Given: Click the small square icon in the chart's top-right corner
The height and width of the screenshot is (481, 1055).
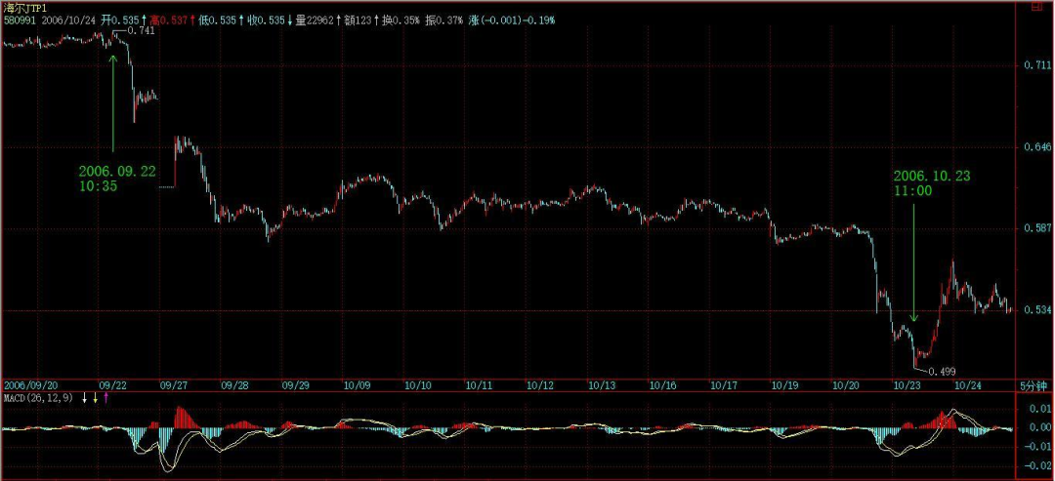Looking at the screenshot, I should 1036,7.
